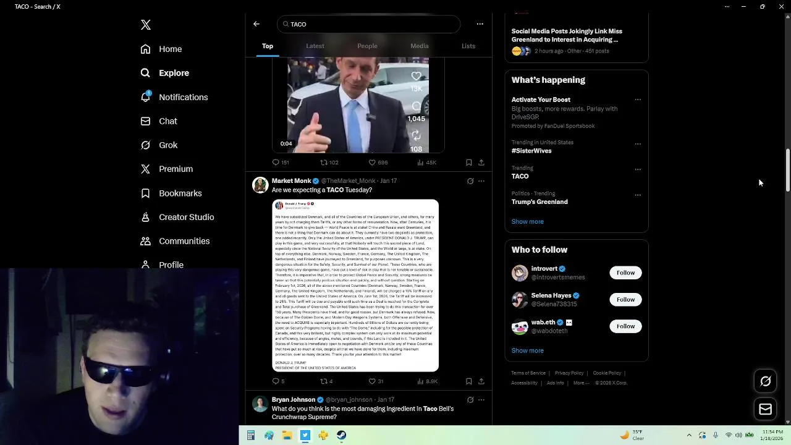The width and height of the screenshot is (791, 445).
Task: Click the TACO search field
Action: 369,24
